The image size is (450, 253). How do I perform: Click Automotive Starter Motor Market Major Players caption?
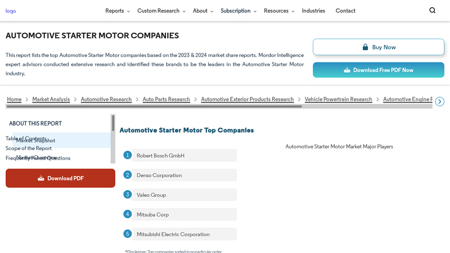339,147
